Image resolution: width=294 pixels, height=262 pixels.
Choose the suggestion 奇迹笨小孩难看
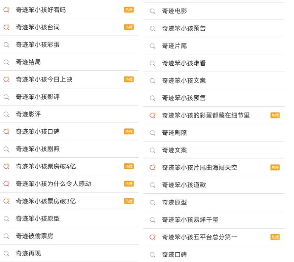tap(214, 63)
